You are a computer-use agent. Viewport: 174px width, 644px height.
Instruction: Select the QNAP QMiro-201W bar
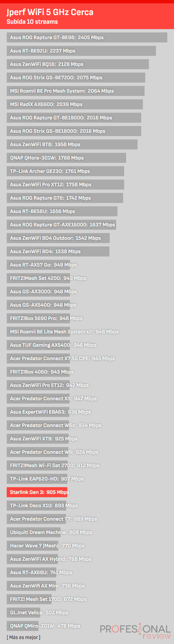(x=23, y=626)
